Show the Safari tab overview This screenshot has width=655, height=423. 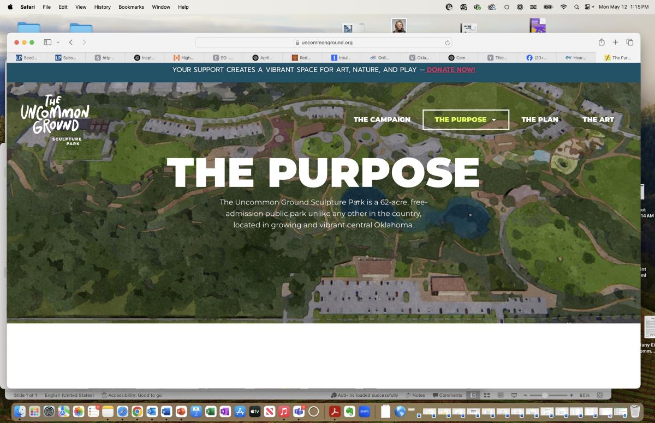tap(629, 43)
